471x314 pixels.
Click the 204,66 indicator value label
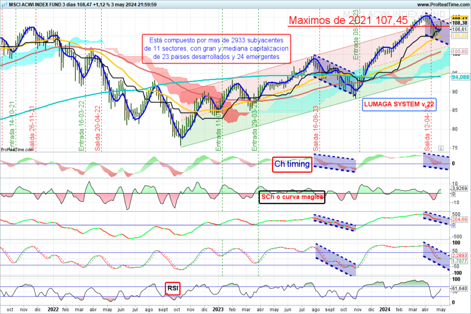(x=460, y=219)
